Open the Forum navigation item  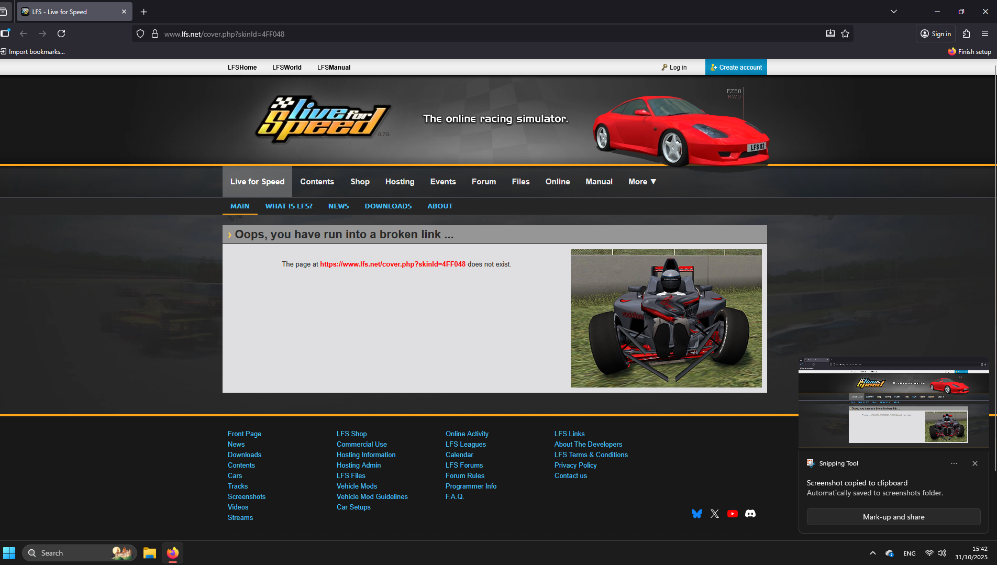pyautogui.click(x=484, y=182)
